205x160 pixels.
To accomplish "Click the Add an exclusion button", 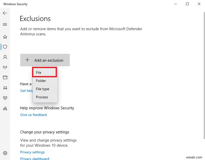I will tap(45, 60).
